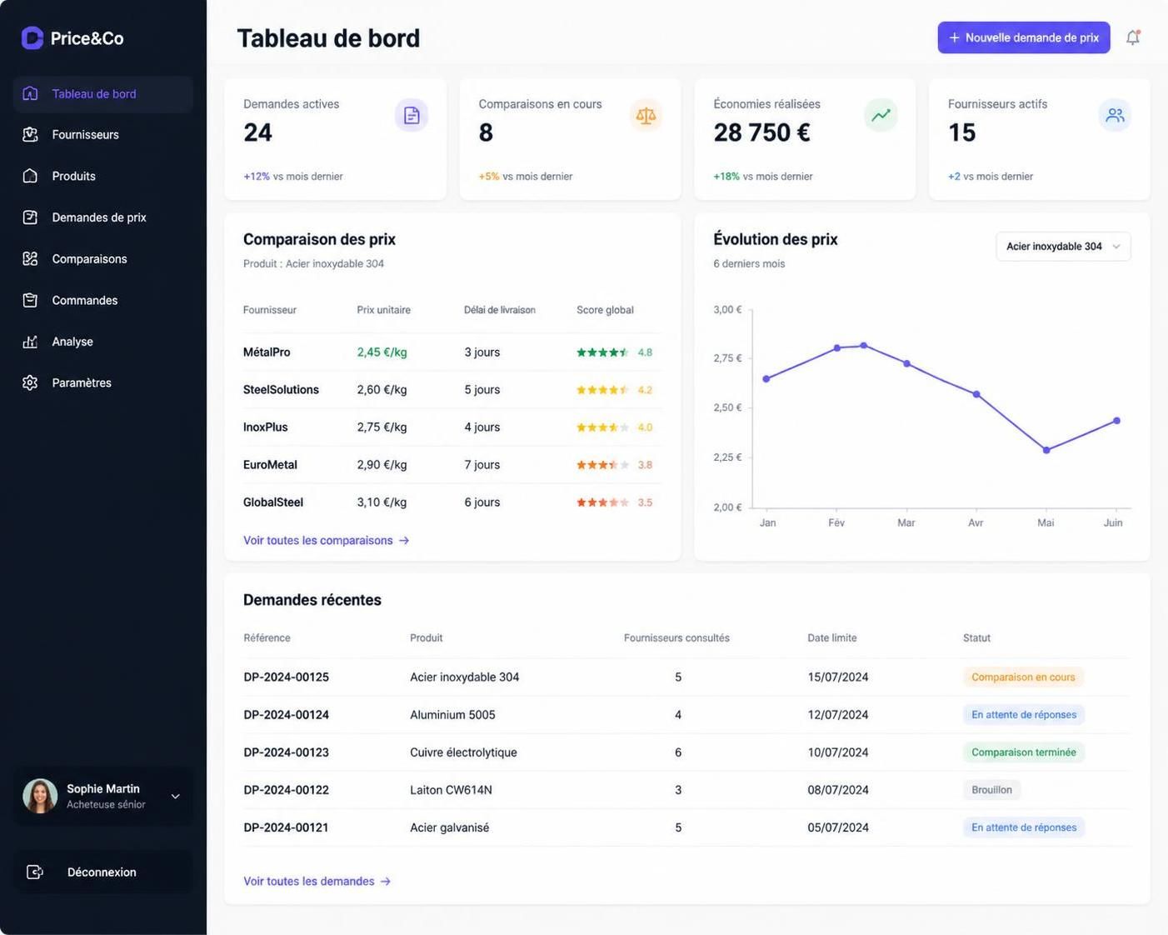The image size is (1168, 935).
Task: Follow Voir toutes les comparaisons link
Action: coord(326,540)
